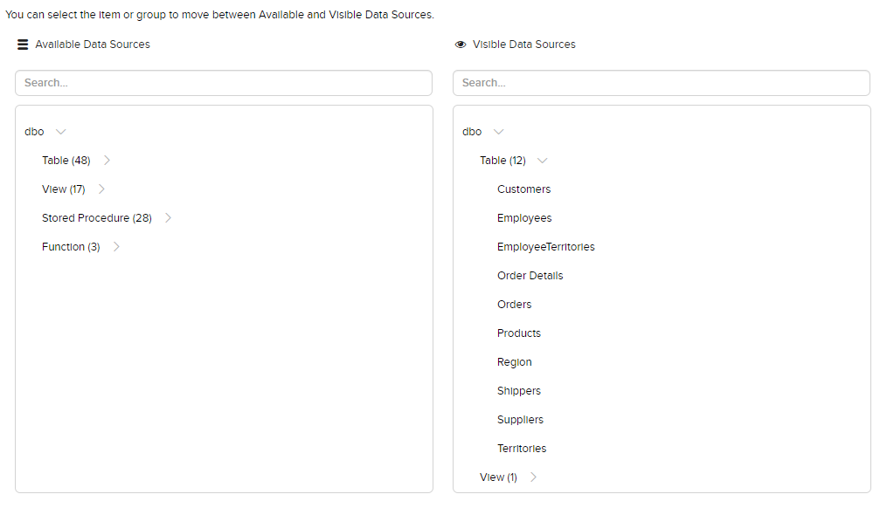Viewport: 887px width, 508px height.
Task: Select the Customers table
Action: [523, 189]
